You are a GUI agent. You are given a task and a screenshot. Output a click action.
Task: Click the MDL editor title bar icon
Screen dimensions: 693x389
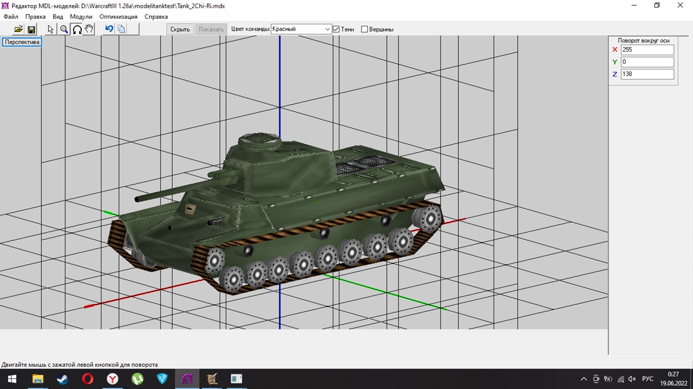coord(5,6)
